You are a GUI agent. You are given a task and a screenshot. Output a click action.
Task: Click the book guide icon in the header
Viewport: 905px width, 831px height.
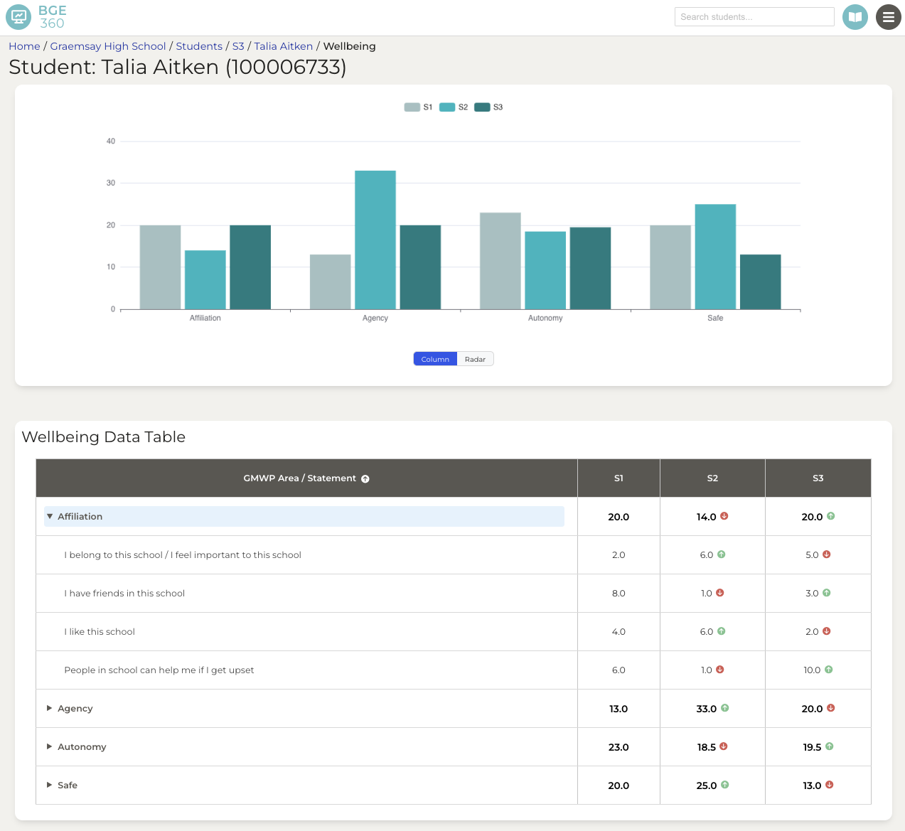click(x=855, y=16)
